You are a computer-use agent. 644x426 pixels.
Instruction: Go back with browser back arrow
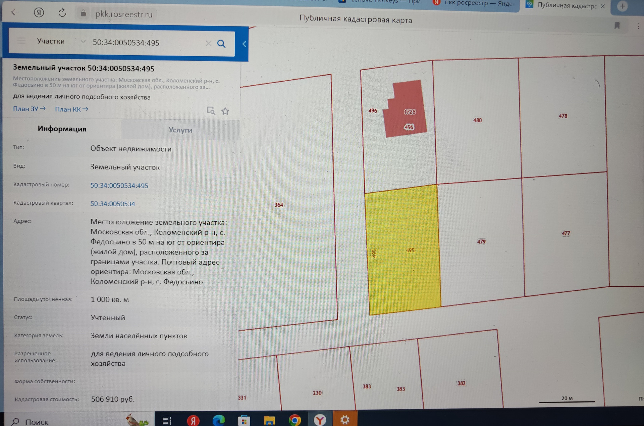pos(15,12)
